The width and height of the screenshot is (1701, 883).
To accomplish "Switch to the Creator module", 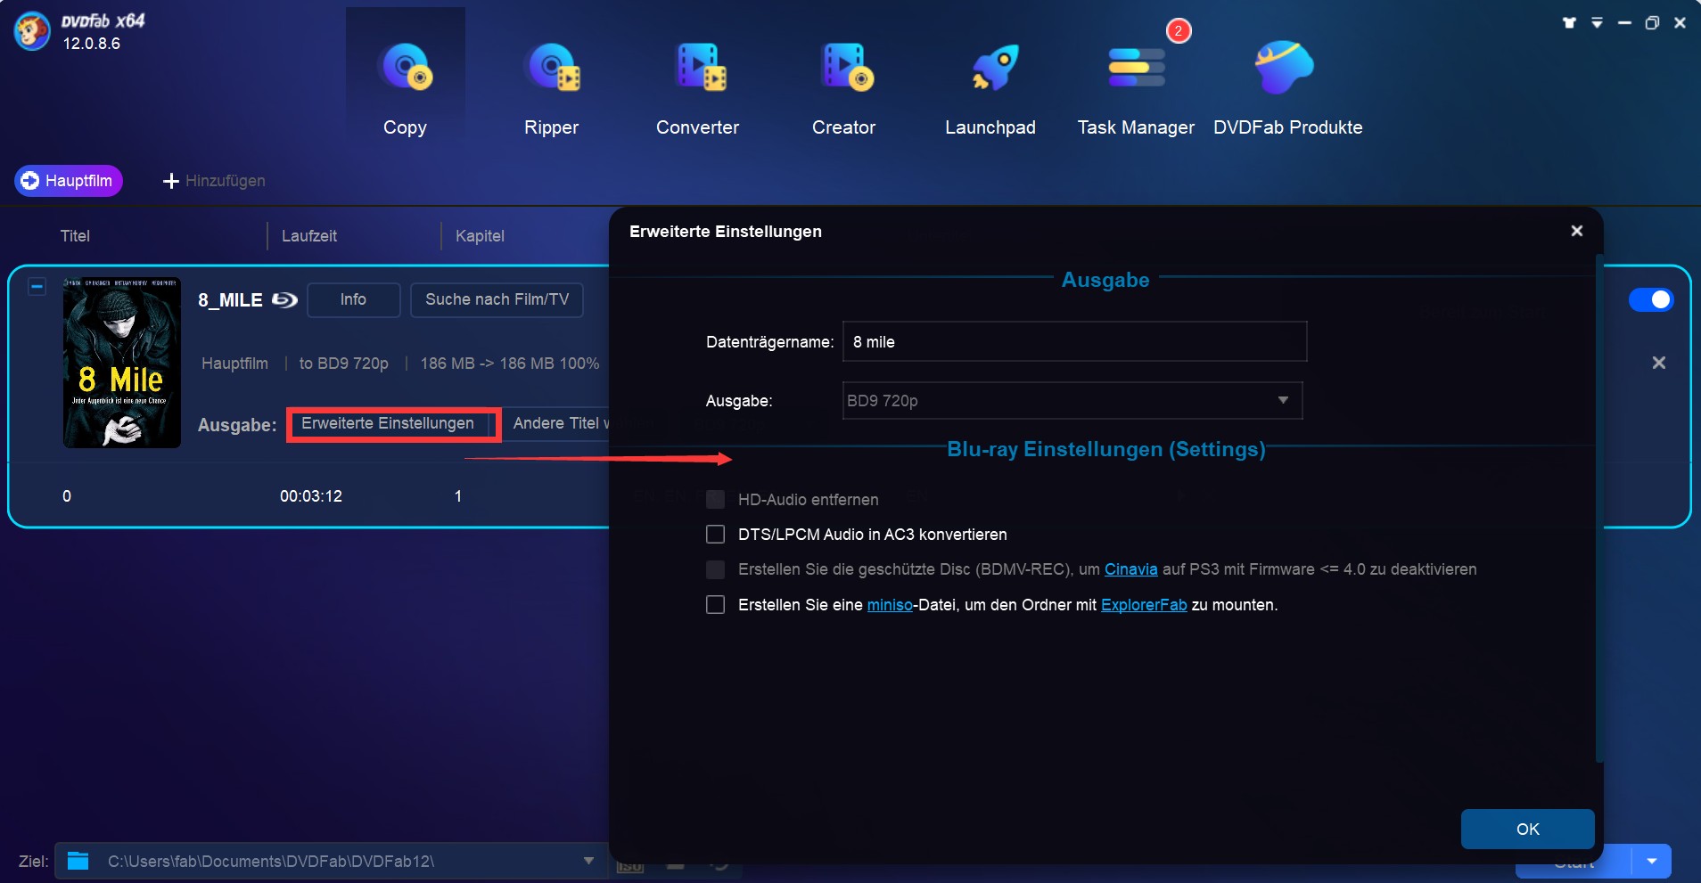I will coord(844,85).
